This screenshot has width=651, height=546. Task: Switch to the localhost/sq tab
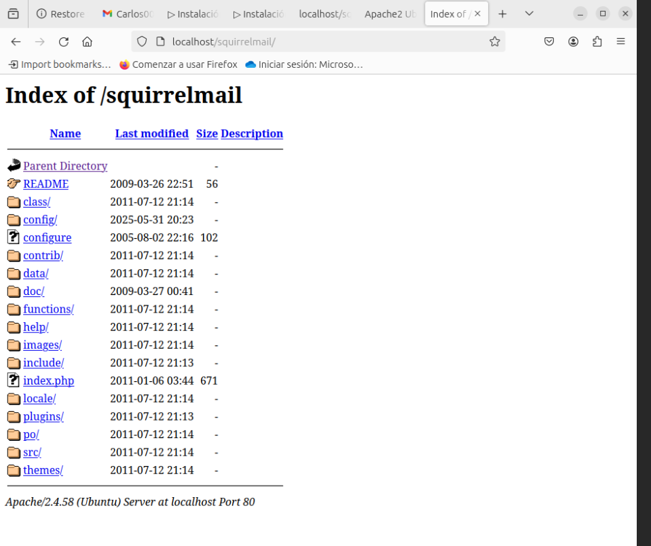click(324, 14)
